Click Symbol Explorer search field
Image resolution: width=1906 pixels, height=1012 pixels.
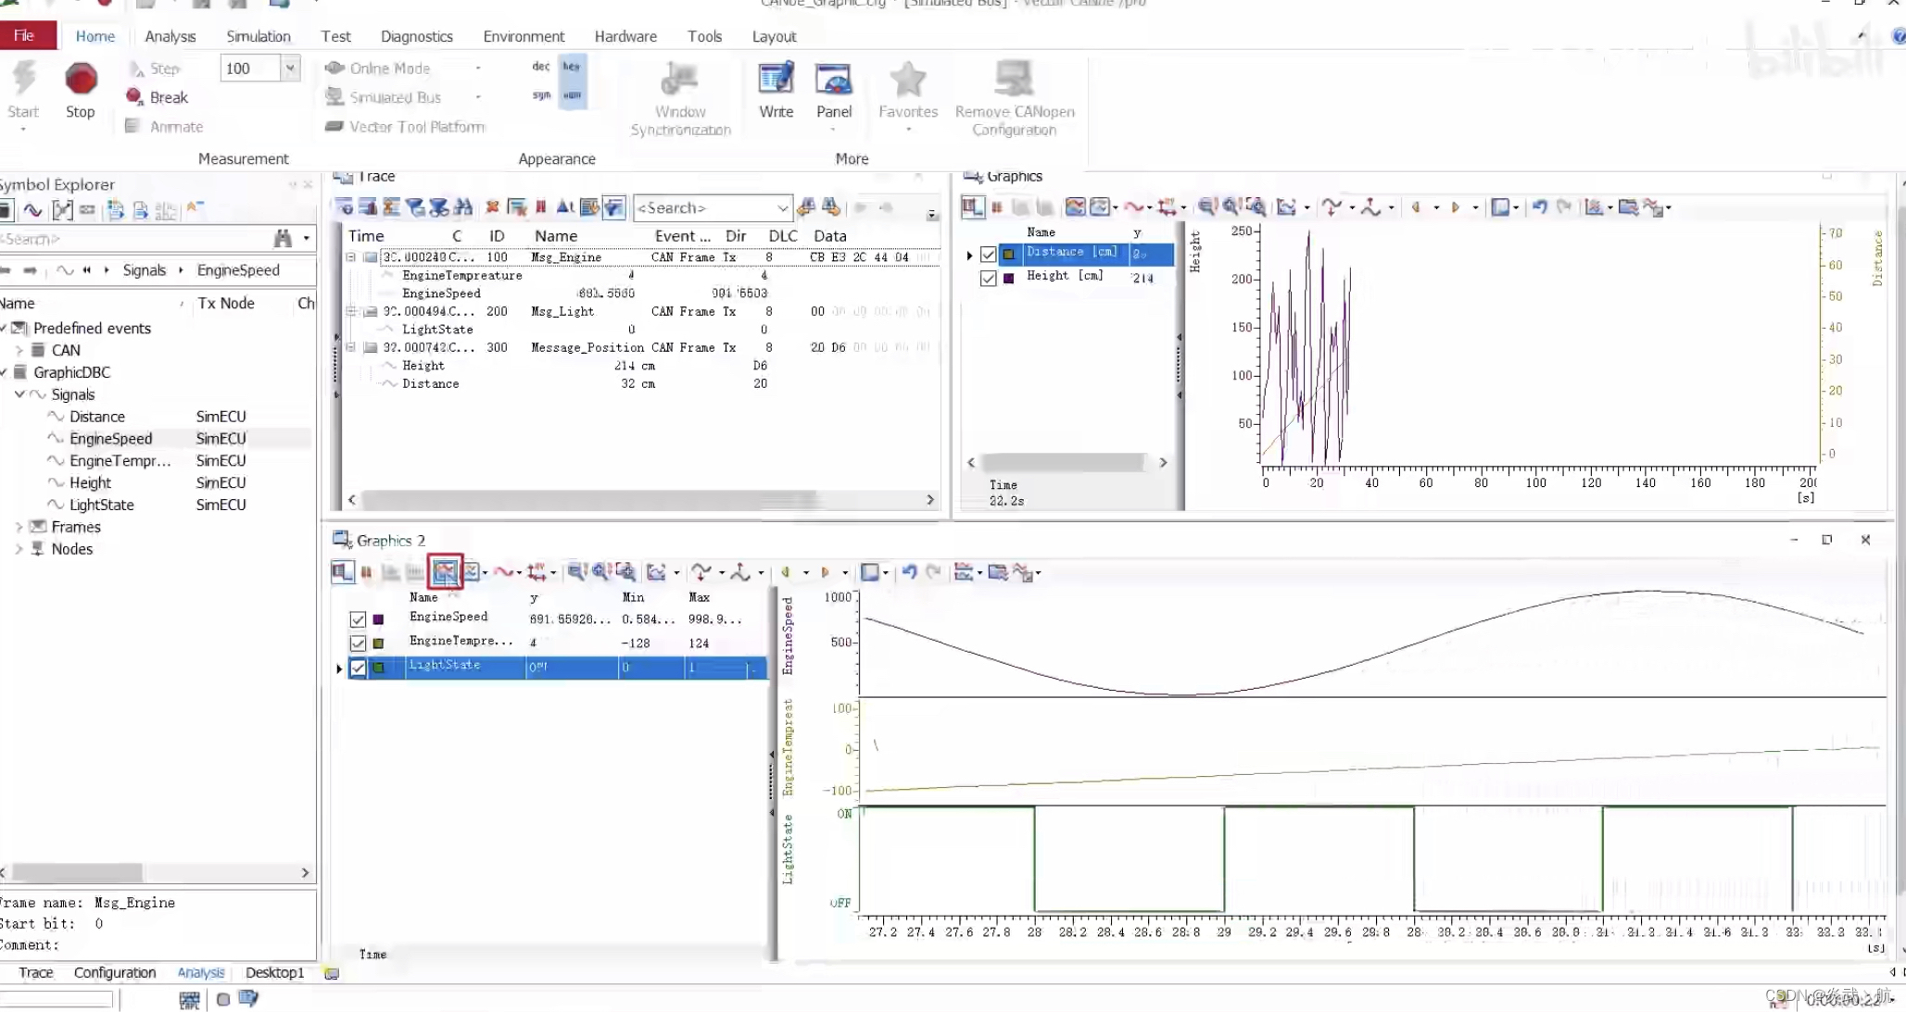coord(134,239)
